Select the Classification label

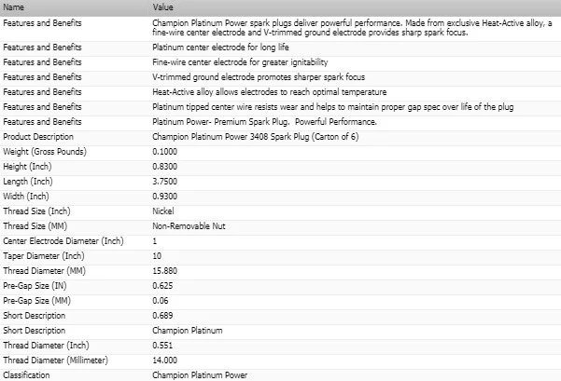point(26,375)
